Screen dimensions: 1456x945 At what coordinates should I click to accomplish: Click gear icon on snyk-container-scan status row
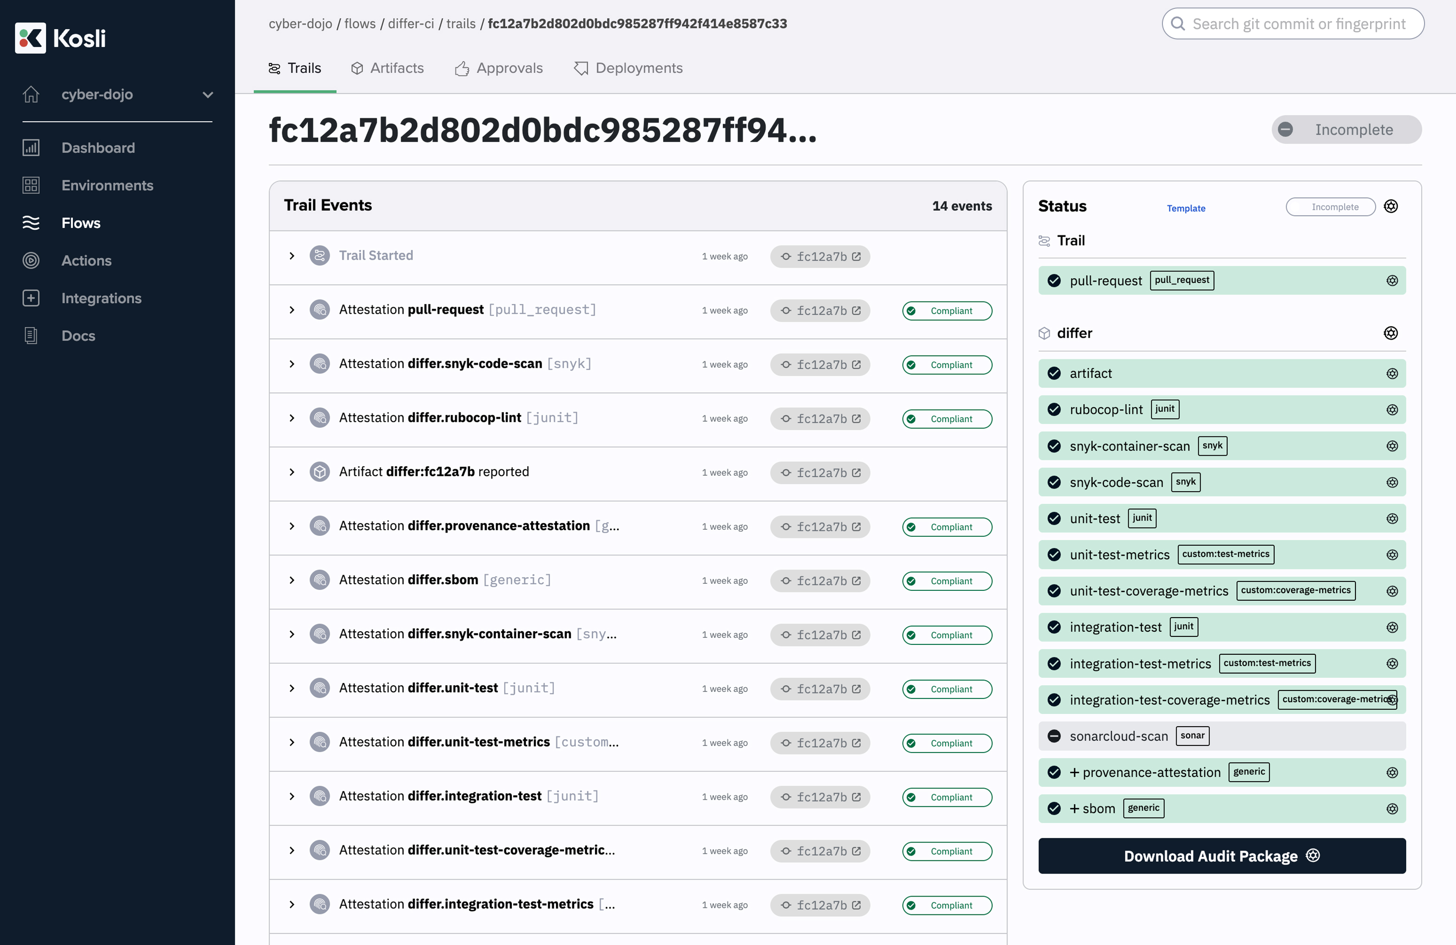[1392, 446]
